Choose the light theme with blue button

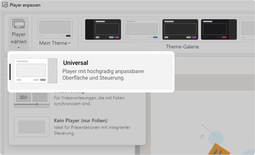click(x=142, y=29)
